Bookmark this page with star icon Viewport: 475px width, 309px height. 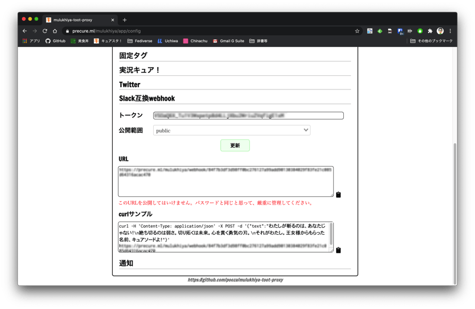coord(357,31)
